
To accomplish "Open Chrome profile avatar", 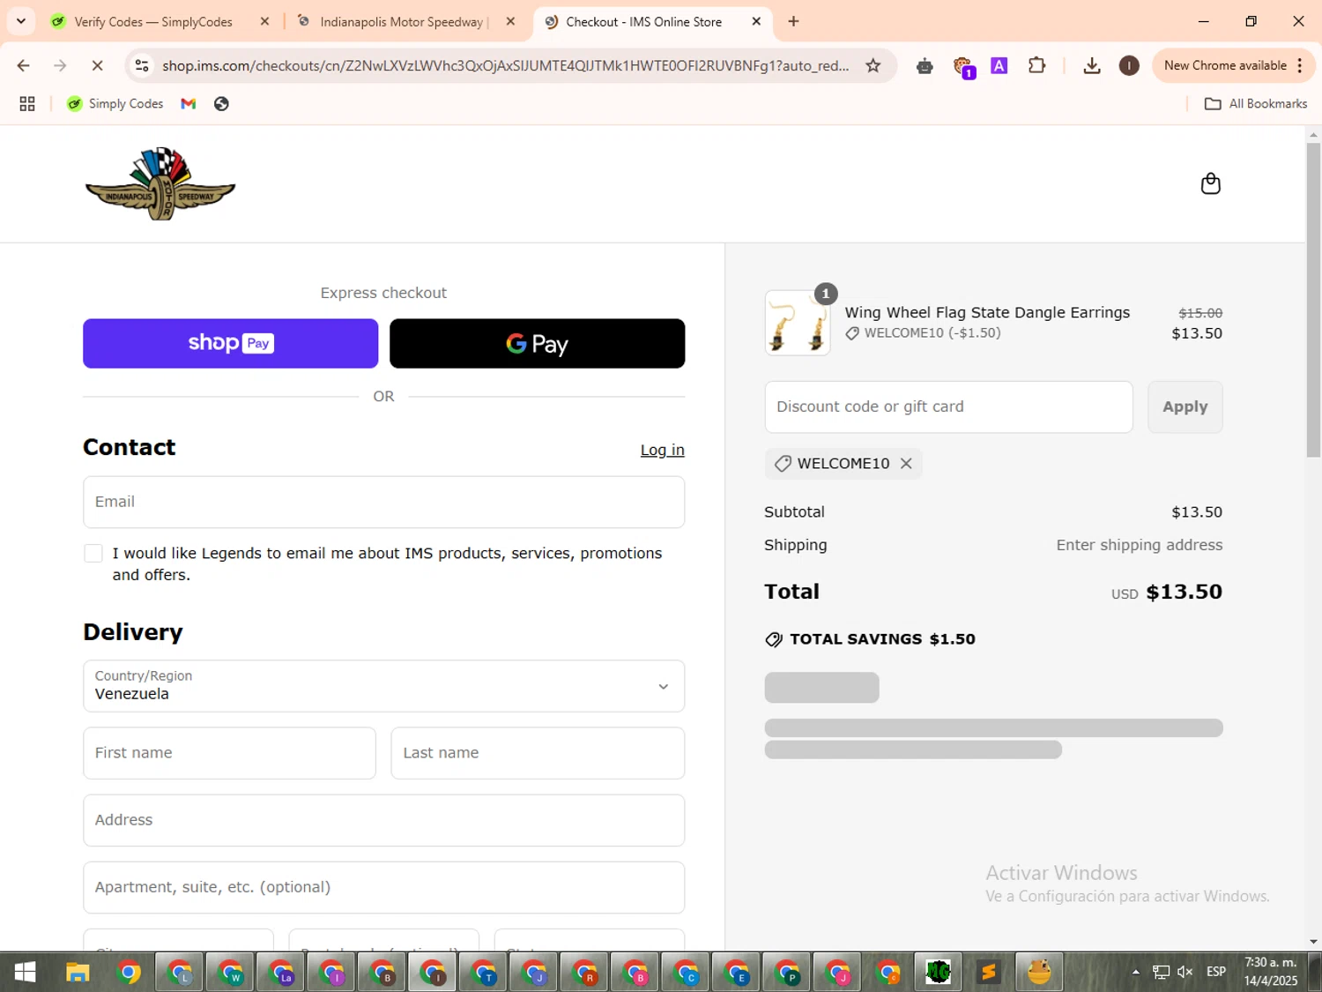I will click(1129, 65).
